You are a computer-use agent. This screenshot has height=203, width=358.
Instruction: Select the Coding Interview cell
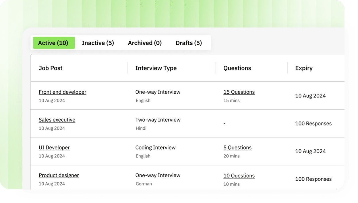point(155,147)
